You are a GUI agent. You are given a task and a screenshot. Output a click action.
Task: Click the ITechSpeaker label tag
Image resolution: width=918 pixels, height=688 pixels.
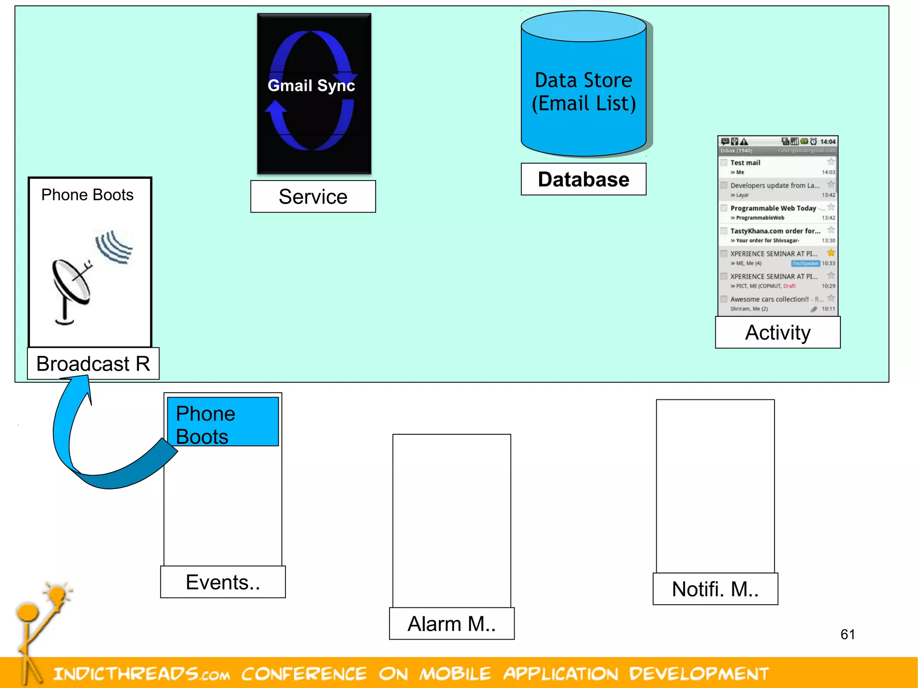(x=805, y=264)
